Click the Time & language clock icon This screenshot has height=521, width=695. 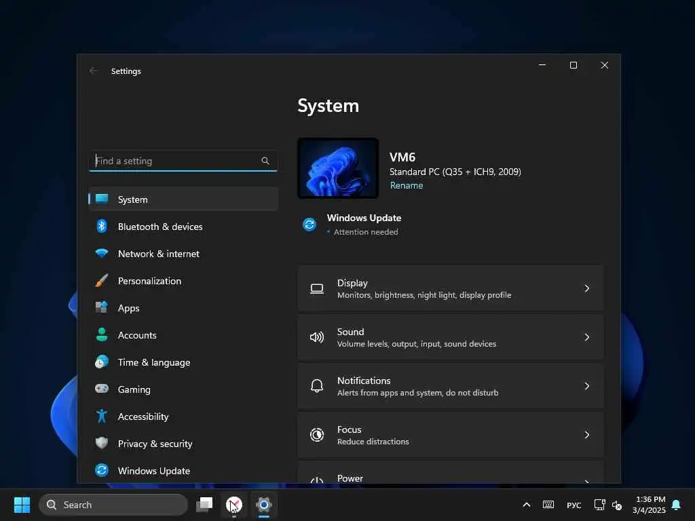tap(102, 362)
